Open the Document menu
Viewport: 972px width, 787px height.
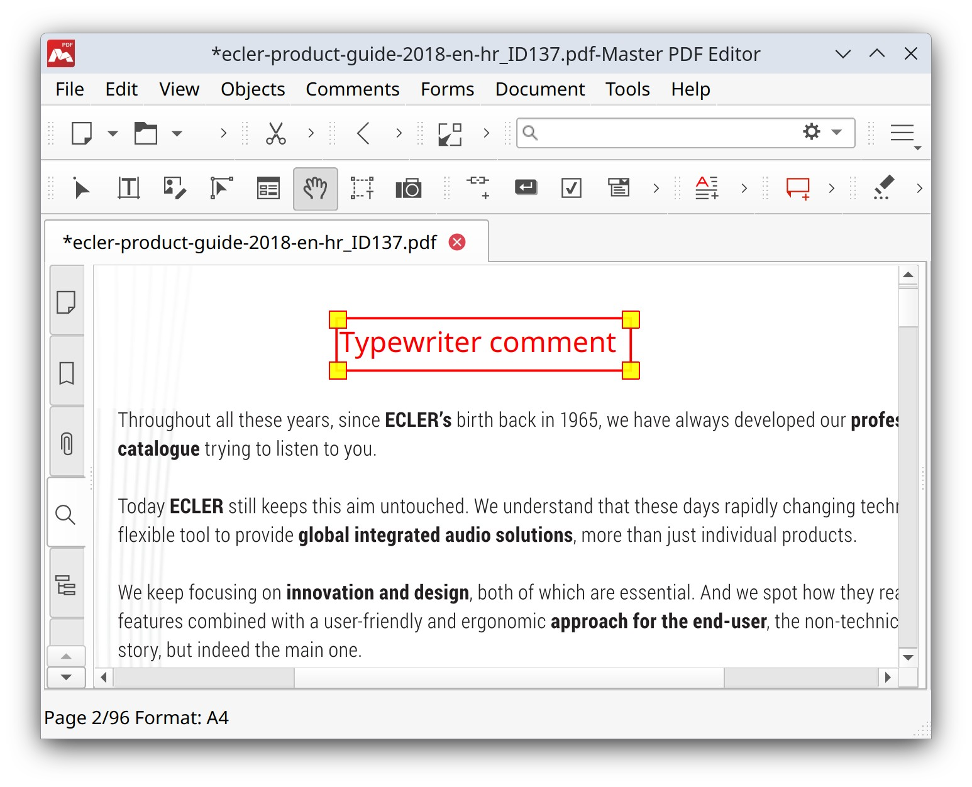[540, 89]
